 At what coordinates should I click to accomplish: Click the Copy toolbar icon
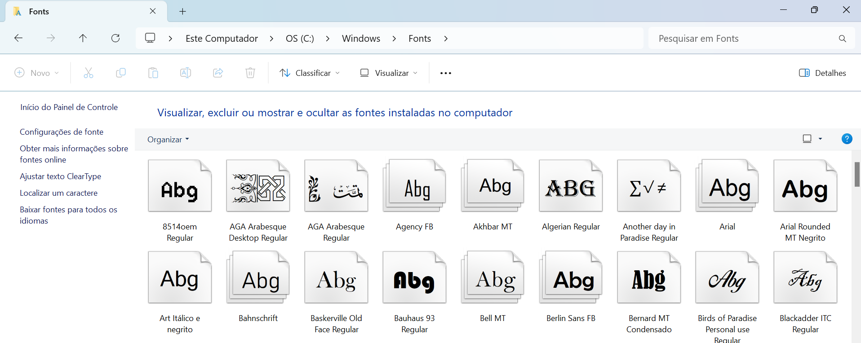coord(121,73)
